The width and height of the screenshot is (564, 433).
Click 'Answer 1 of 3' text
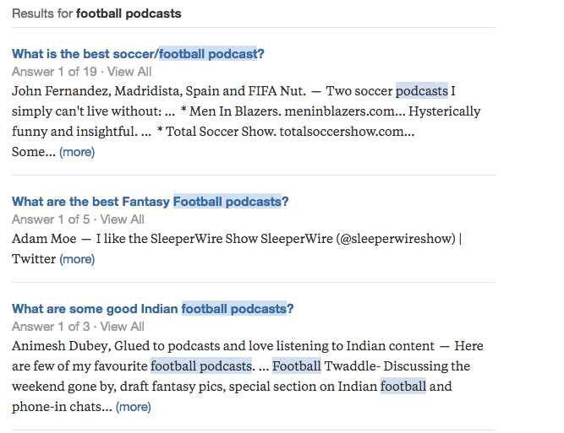(x=51, y=327)
